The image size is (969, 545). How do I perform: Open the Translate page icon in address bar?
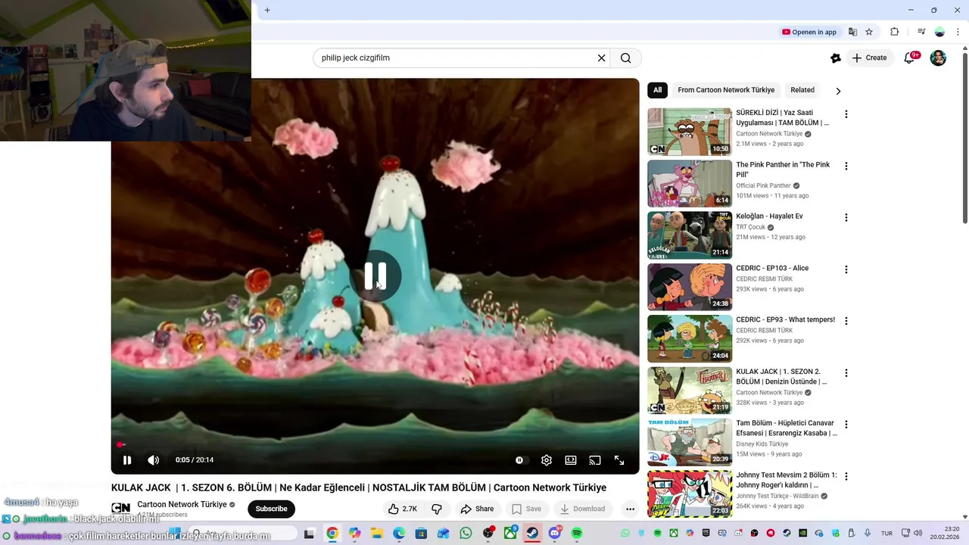pos(853,32)
